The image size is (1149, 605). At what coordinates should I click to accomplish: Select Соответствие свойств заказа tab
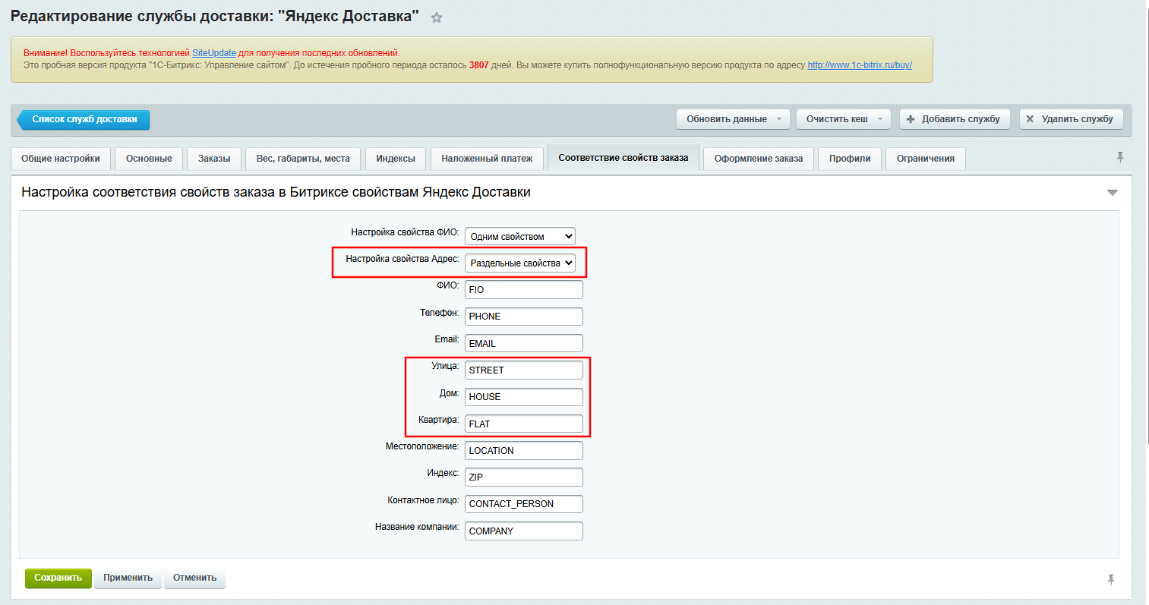[623, 158]
